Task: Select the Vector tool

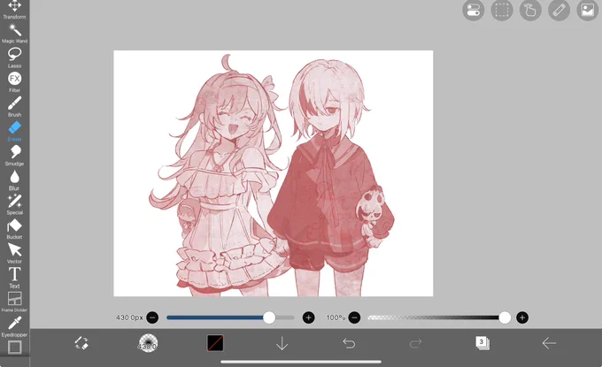Action: pos(14,254)
